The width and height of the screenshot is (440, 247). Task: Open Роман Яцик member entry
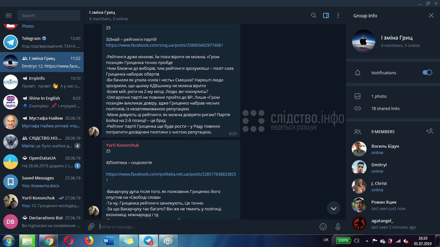pos(393,205)
